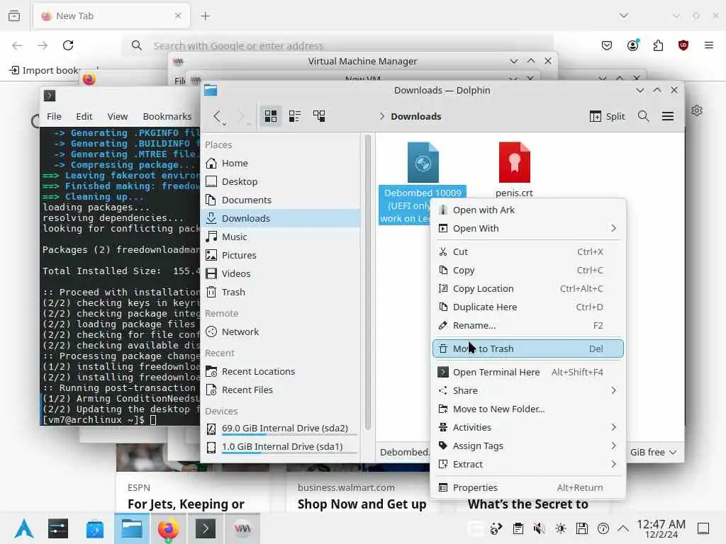Expand Share submenu
The width and height of the screenshot is (726, 544).
coord(527,391)
